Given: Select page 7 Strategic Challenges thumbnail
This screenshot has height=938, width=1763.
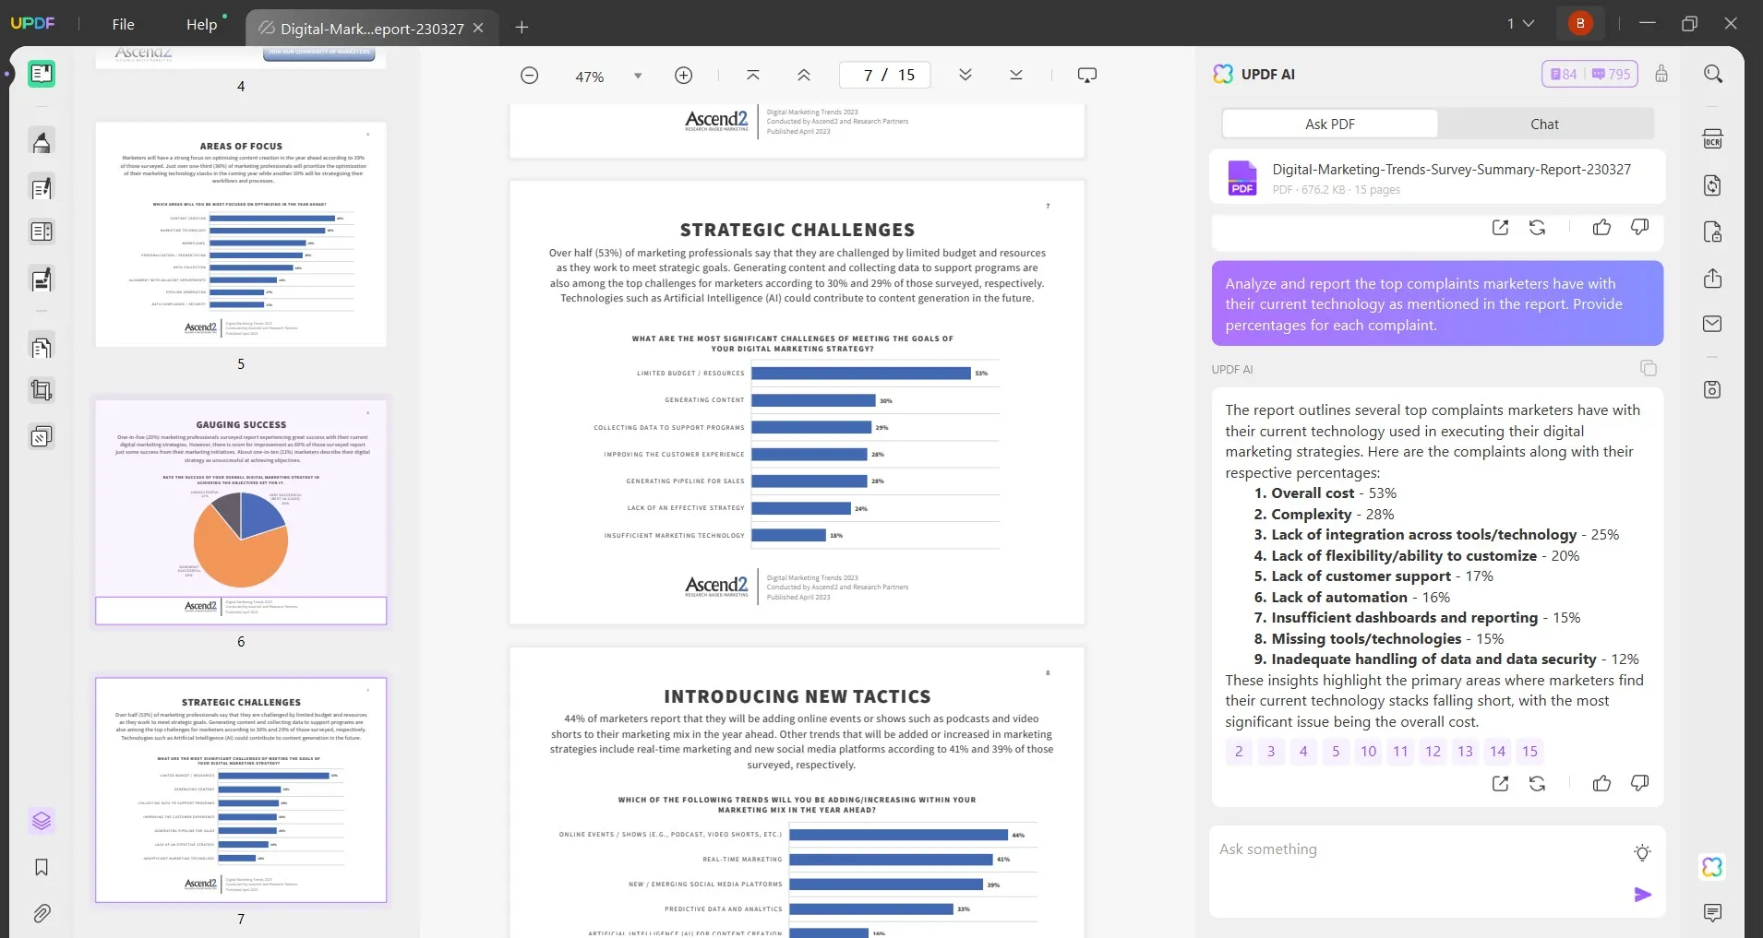Looking at the screenshot, I should coord(241,790).
